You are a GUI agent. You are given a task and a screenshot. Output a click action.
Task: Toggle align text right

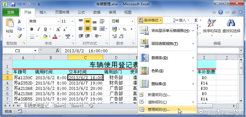(94, 29)
